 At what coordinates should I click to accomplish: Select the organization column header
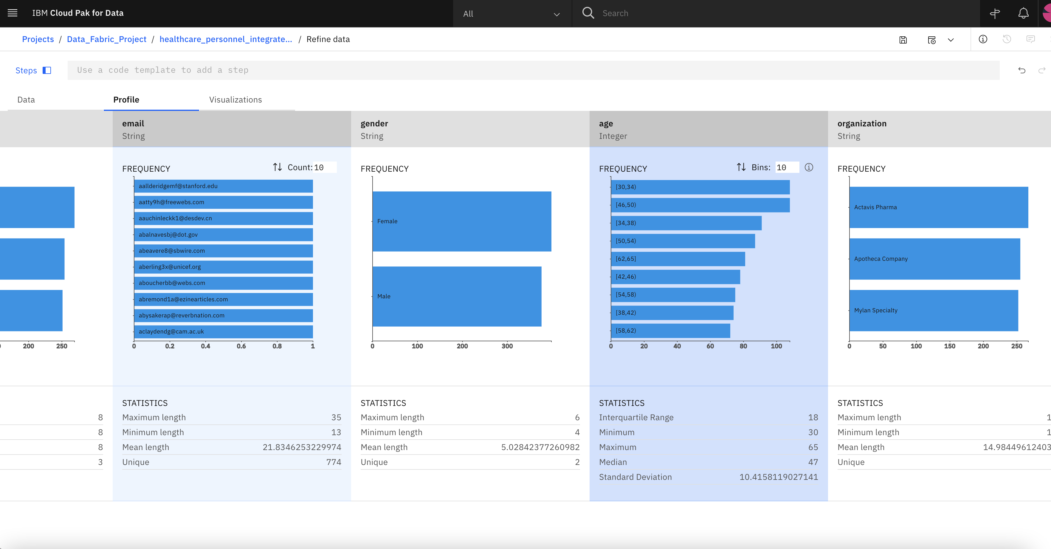[939, 129]
